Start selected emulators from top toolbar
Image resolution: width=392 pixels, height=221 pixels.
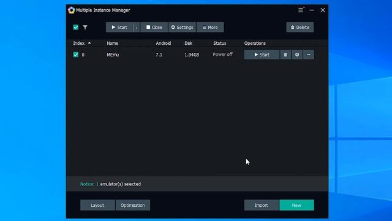pos(119,27)
